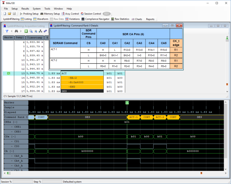
Task: Open Probing Setup
Action: (29, 14)
